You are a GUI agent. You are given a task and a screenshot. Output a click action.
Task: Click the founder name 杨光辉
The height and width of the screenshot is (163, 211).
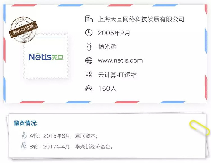pos(107,47)
